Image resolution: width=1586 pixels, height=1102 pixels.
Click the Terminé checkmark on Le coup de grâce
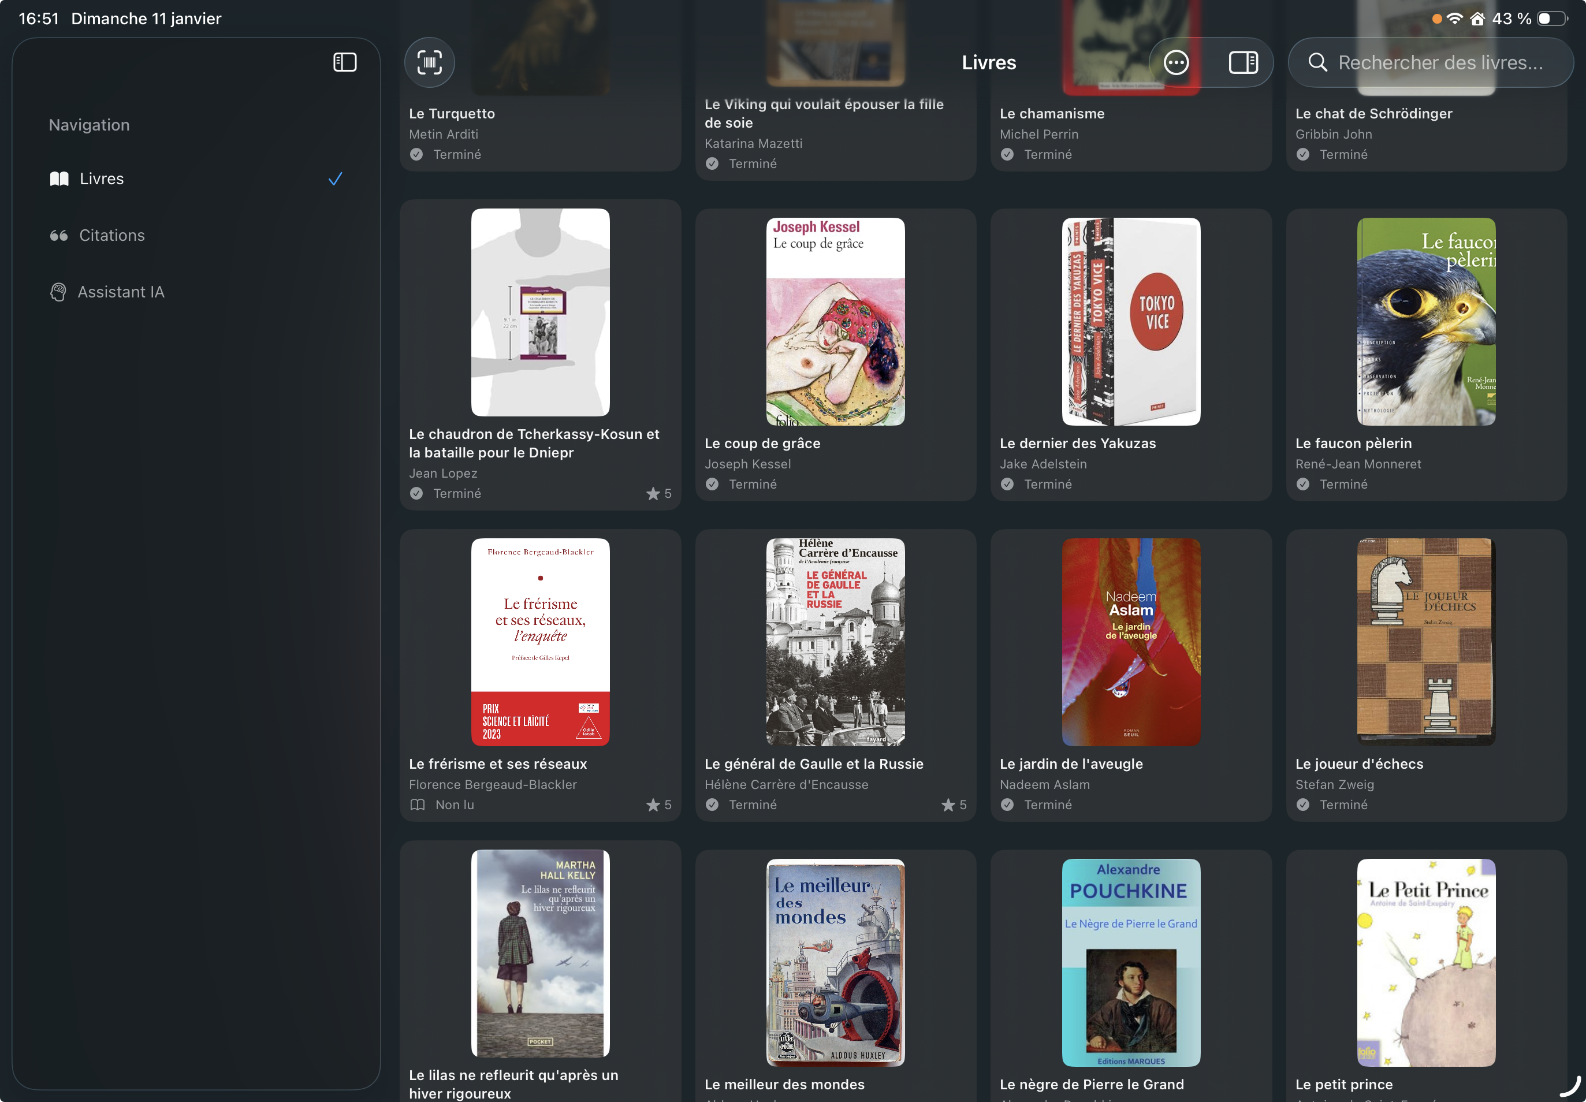tap(712, 485)
